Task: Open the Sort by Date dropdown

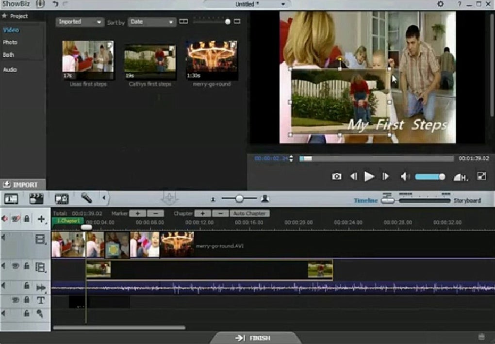Action: [152, 22]
